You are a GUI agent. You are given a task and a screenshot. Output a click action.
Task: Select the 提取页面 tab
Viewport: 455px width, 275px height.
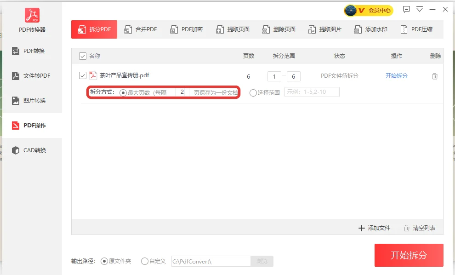click(233, 29)
